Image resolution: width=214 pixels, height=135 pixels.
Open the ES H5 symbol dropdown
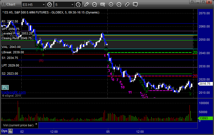33,5
